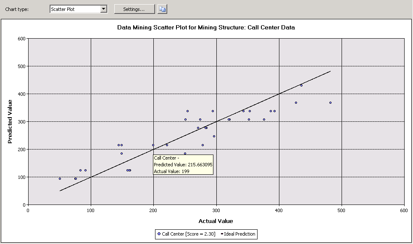The image size is (413, 244).
Task: Open the Settings dialog
Action: [134, 9]
